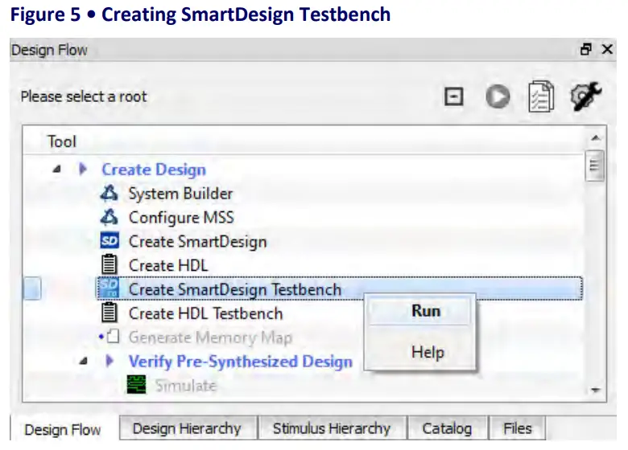Click the scrollbar down arrow

(x=596, y=390)
